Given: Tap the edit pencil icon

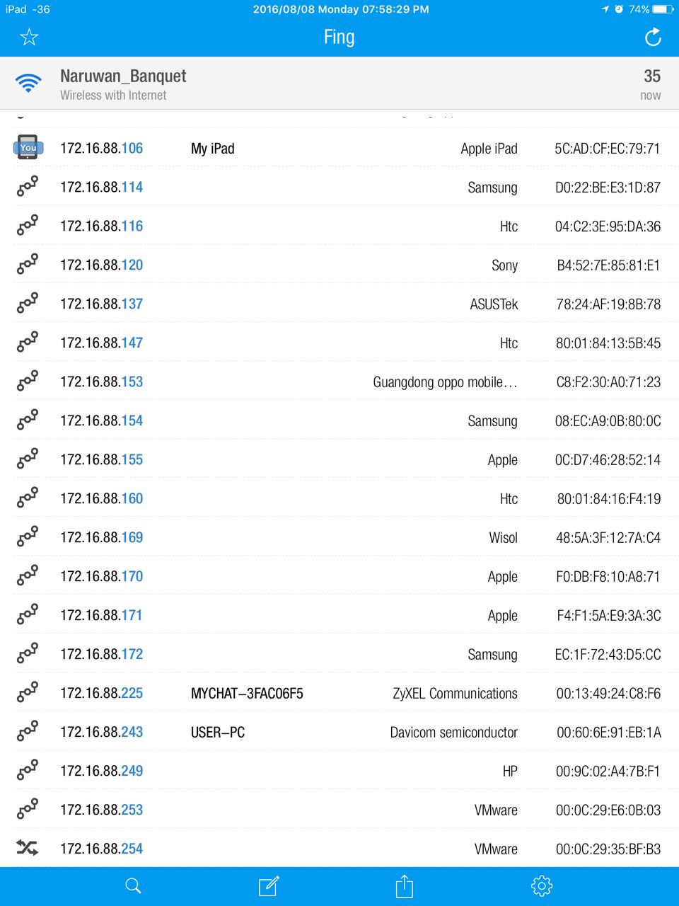Looking at the screenshot, I should tap(269, 885).
